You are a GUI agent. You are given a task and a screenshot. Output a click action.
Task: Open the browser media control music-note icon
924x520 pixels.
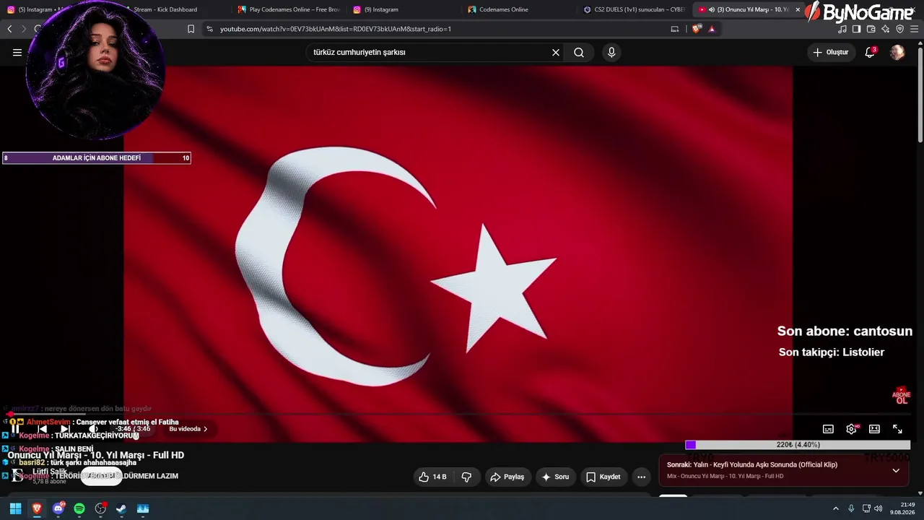(842, 29)
